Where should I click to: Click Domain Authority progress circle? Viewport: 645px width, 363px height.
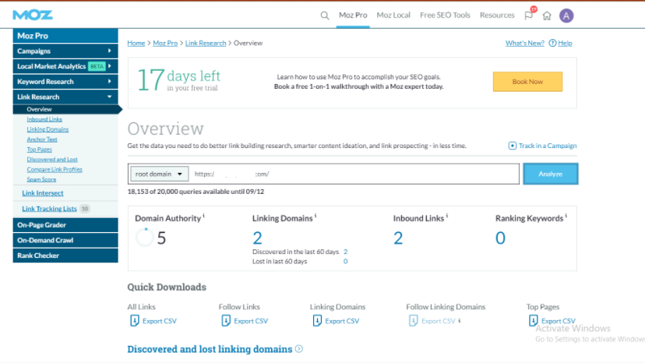coord(145,238)
